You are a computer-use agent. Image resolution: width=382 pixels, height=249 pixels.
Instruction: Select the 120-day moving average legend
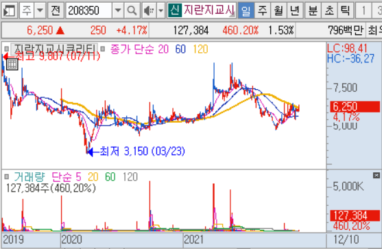200,49
